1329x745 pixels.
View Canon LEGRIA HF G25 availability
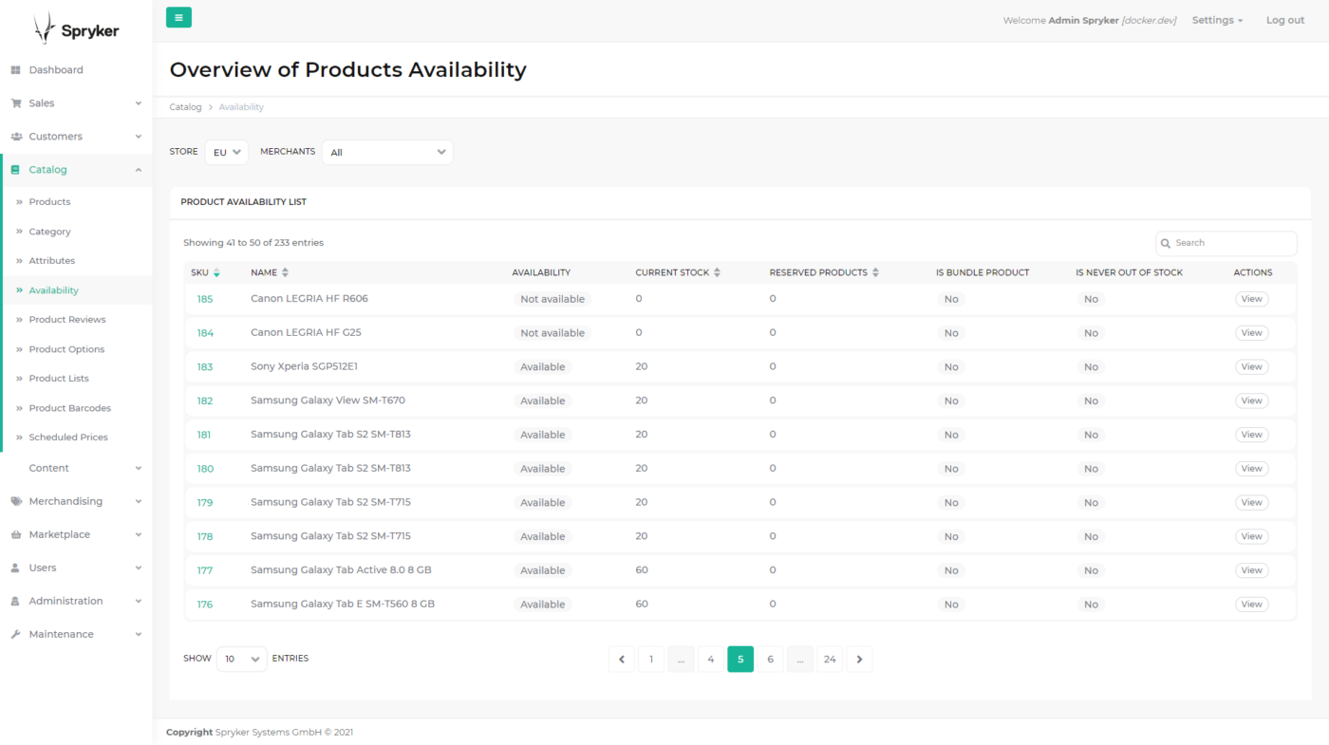click(x=1251, y=333)
